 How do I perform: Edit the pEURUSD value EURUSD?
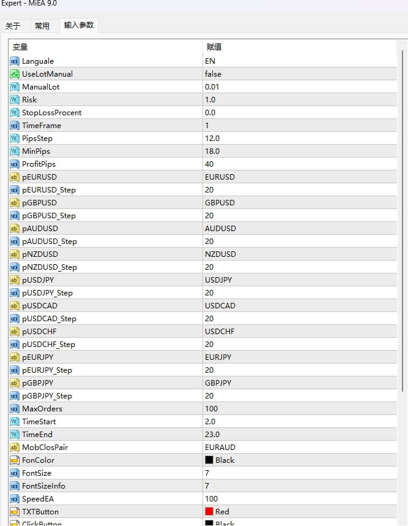pyautogui.click(x=300, y=177)
